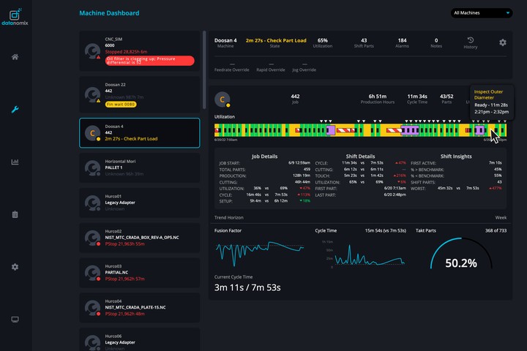Screen dimensions: 527x351
Task: Open the clipboard icon in sidebar
Action: 15,214
